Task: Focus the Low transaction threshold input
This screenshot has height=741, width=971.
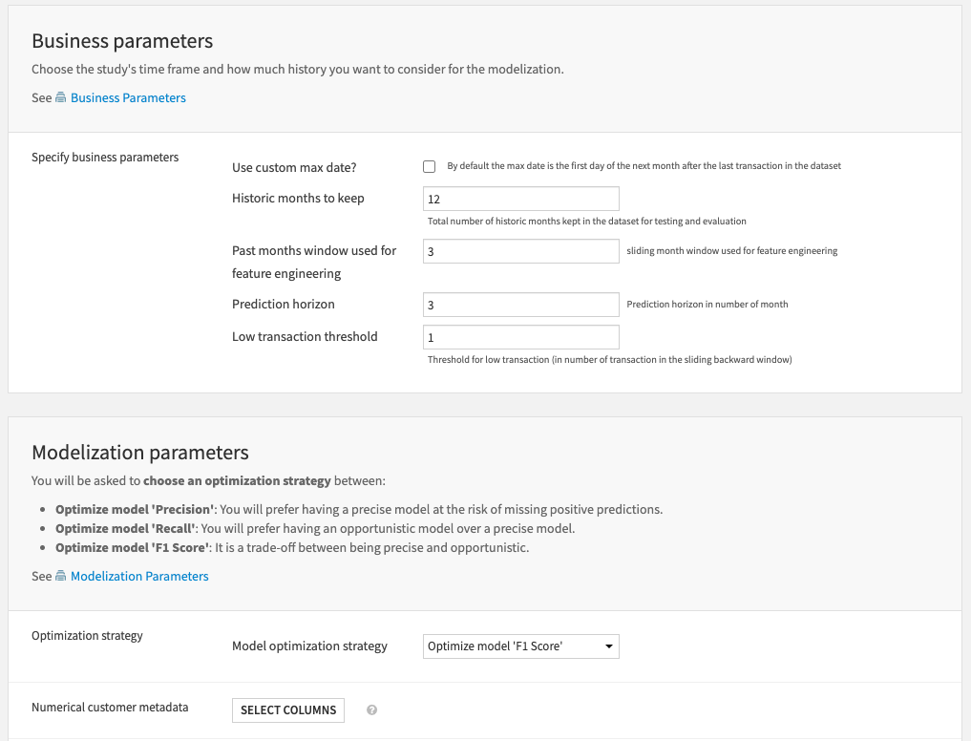Action: (x=520, y=337)
